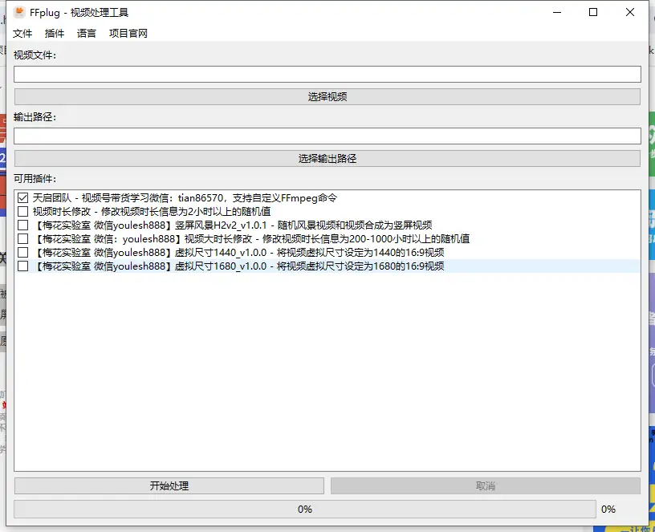The height and width of the screenshot is (532, 655).
Task: Uncheck the 天启团队 plugin checkbox
Action: (x=23, y=198)
